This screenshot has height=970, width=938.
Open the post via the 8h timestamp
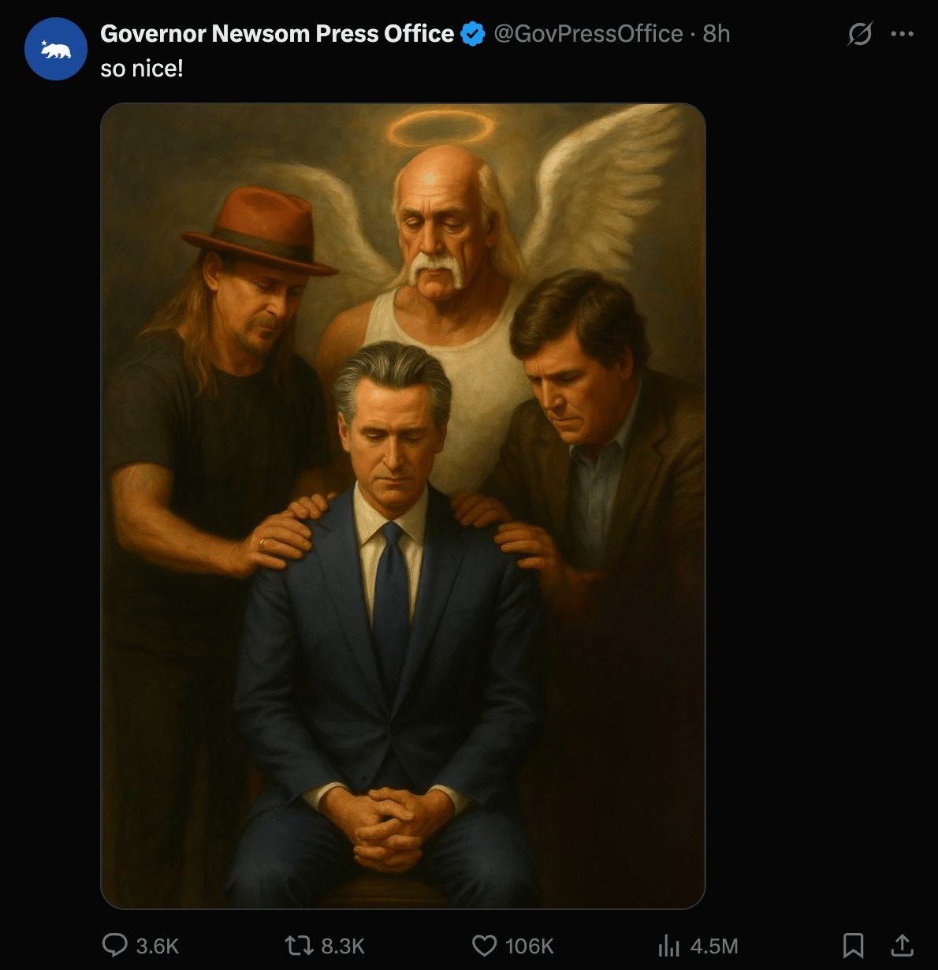pos(717,34)
